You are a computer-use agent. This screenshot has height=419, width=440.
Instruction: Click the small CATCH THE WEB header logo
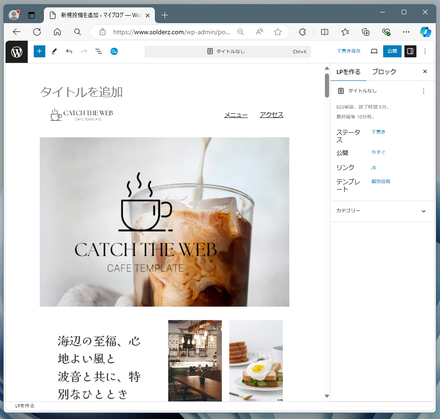point(82,115)
